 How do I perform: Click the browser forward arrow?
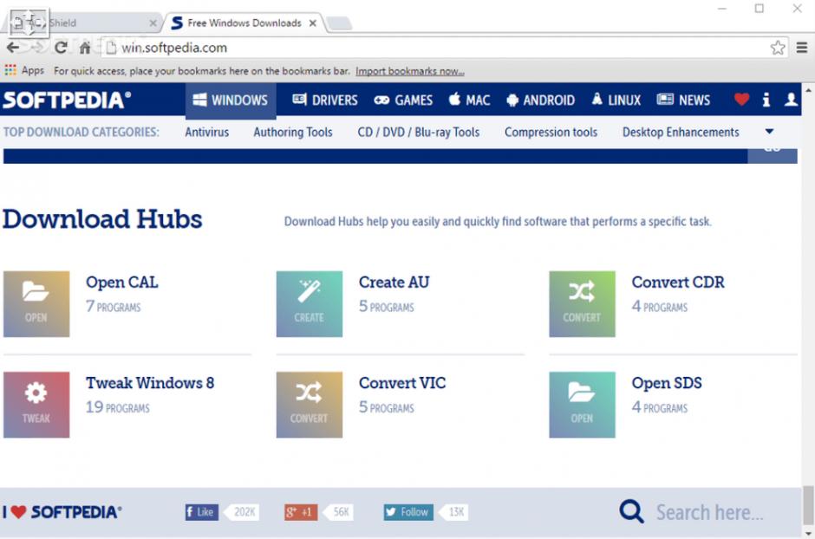click(x=36, y=48)
